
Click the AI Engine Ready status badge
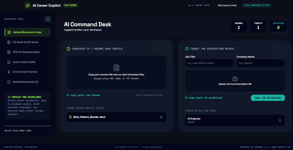pyautogui.click(x=199, y=5)
